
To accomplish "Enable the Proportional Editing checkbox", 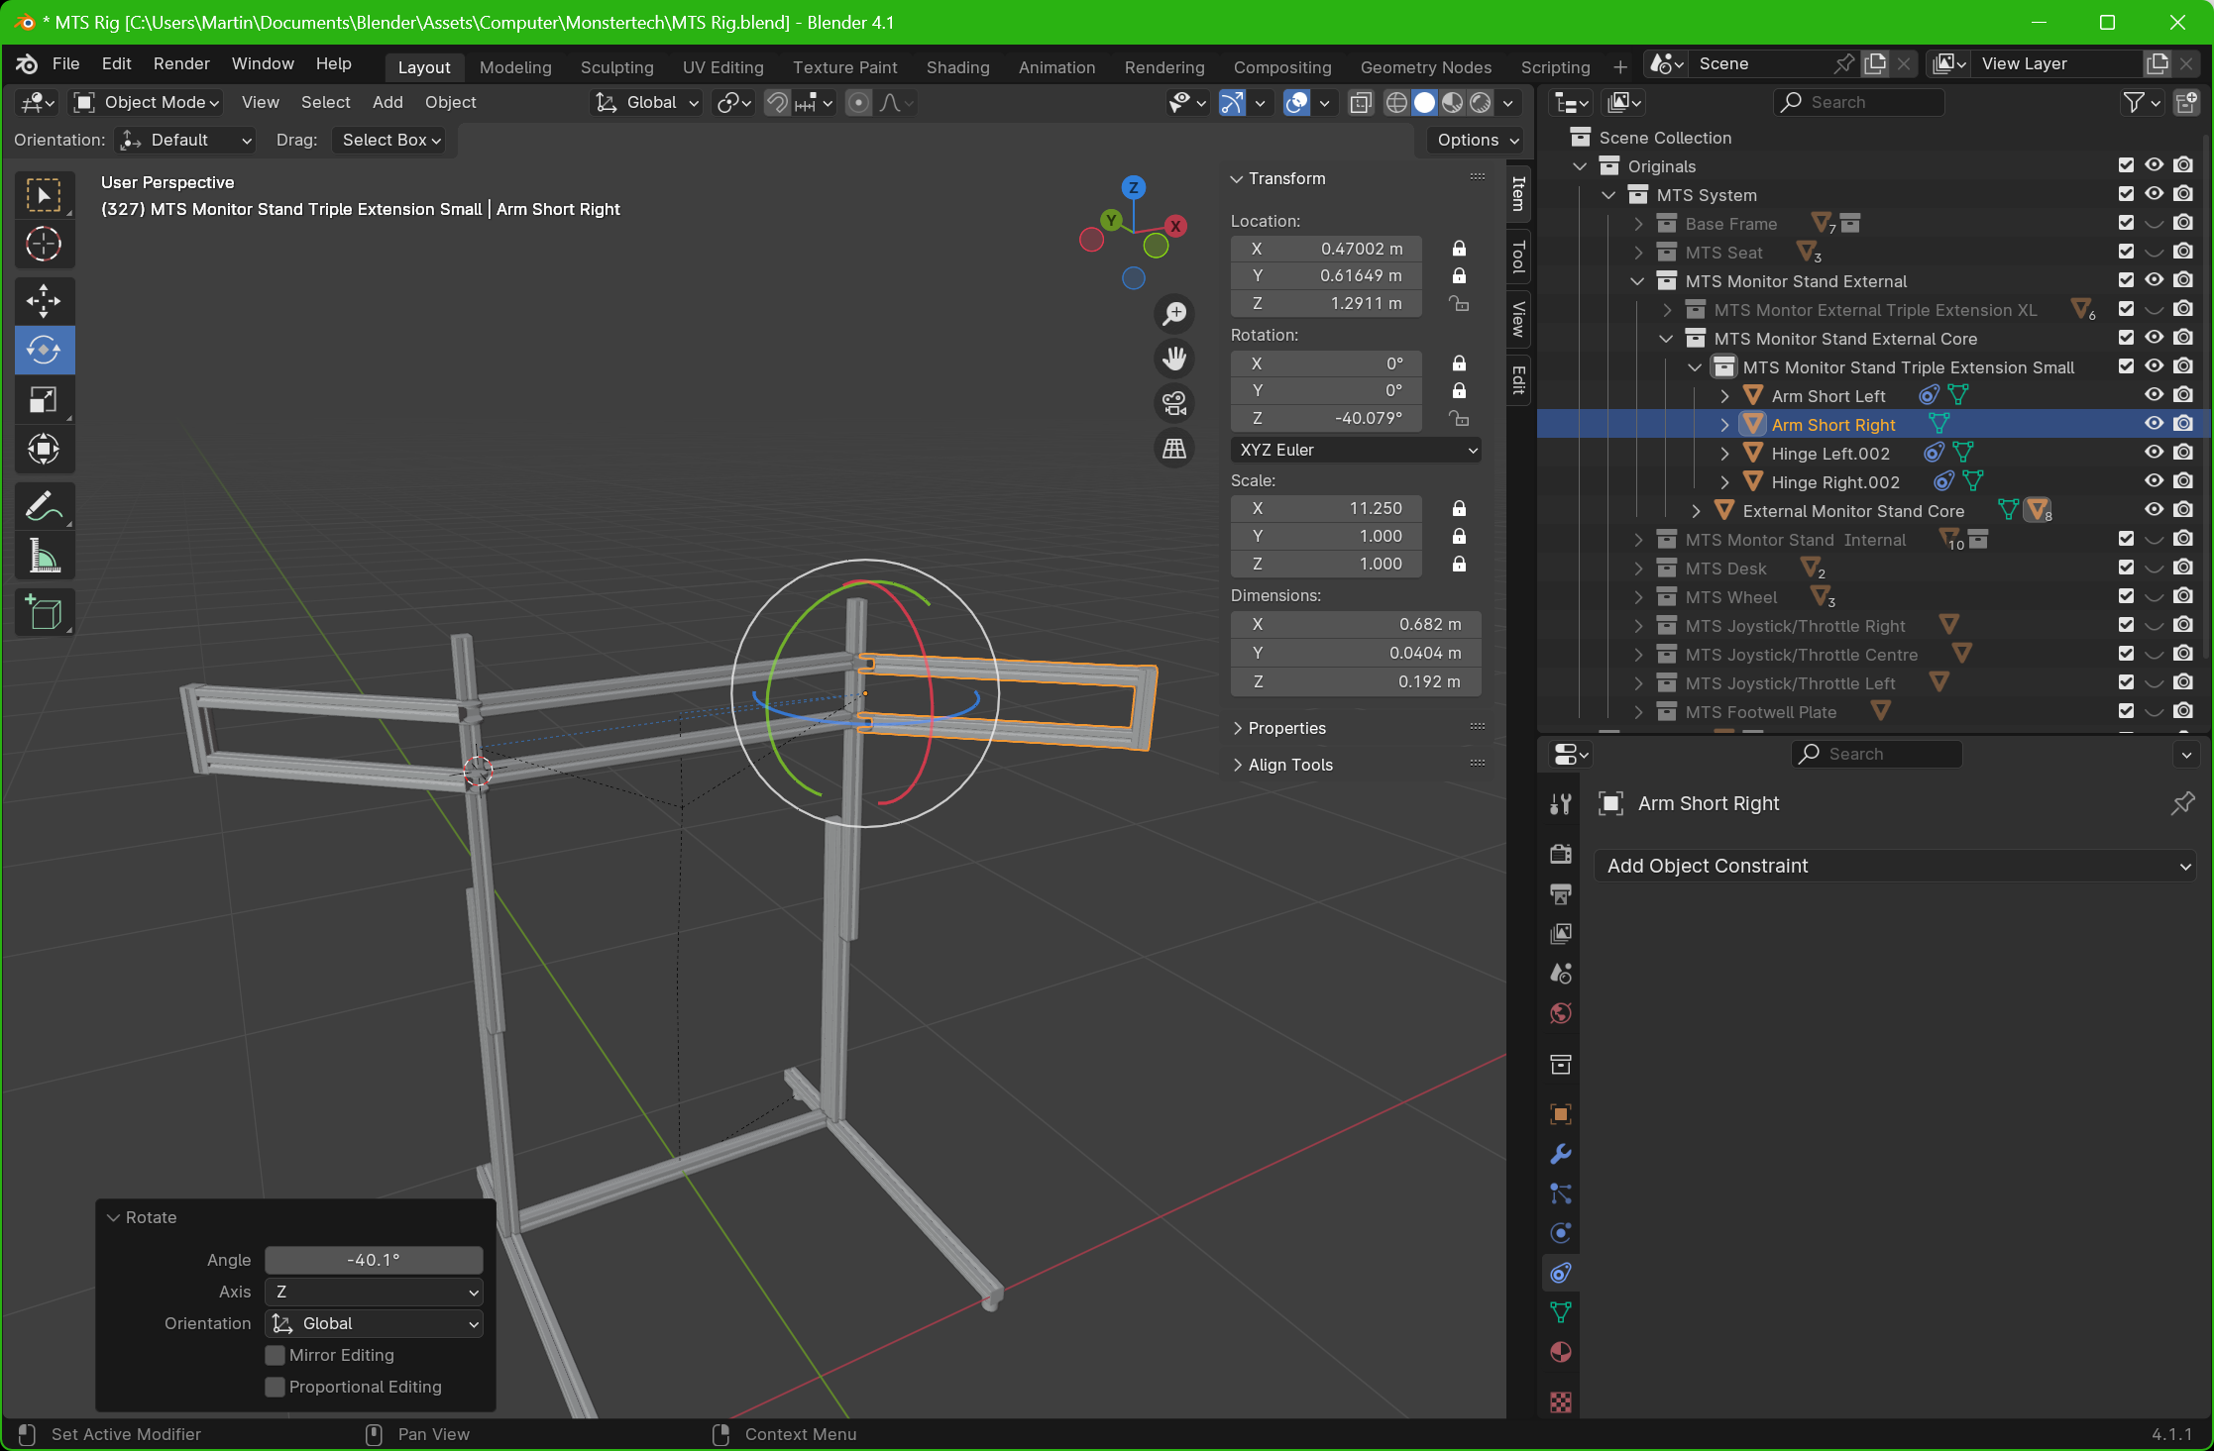I will (x=276, y=1387).
